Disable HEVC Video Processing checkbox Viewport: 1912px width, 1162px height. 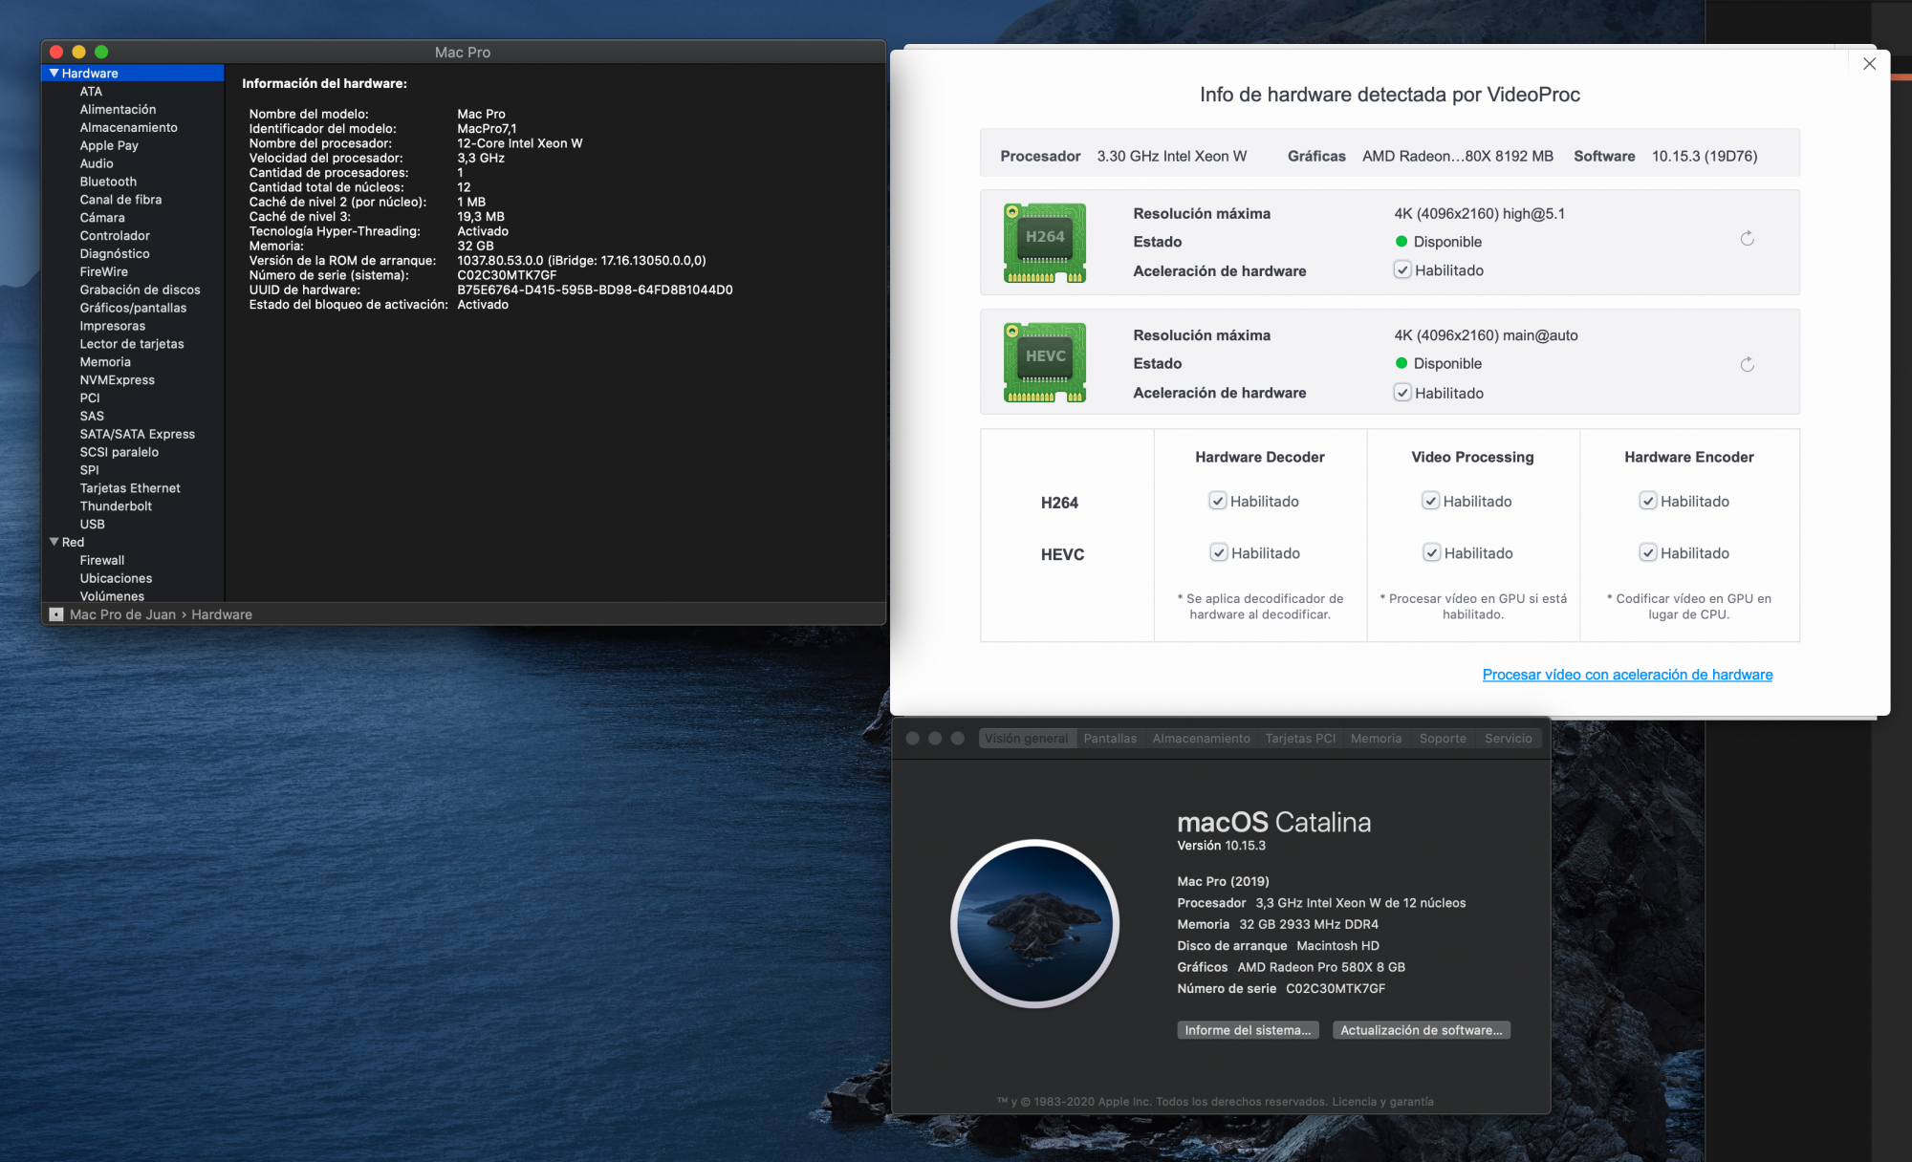[1431, 552]
